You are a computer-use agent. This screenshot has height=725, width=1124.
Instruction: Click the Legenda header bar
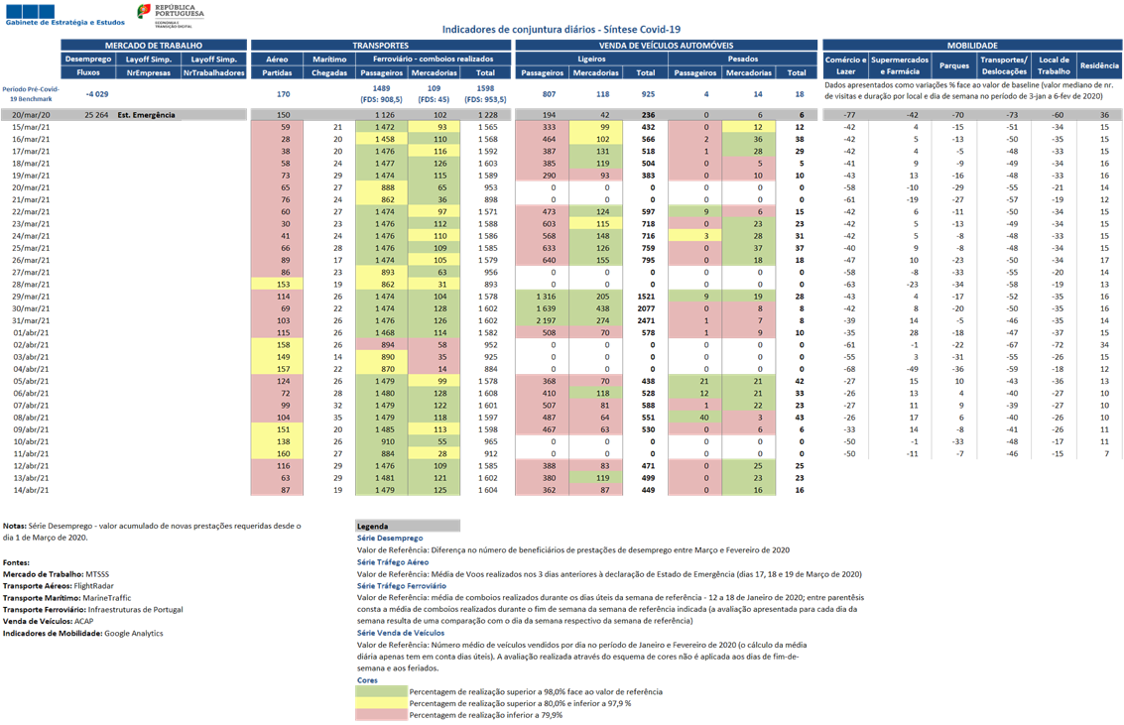coord(407,526)
